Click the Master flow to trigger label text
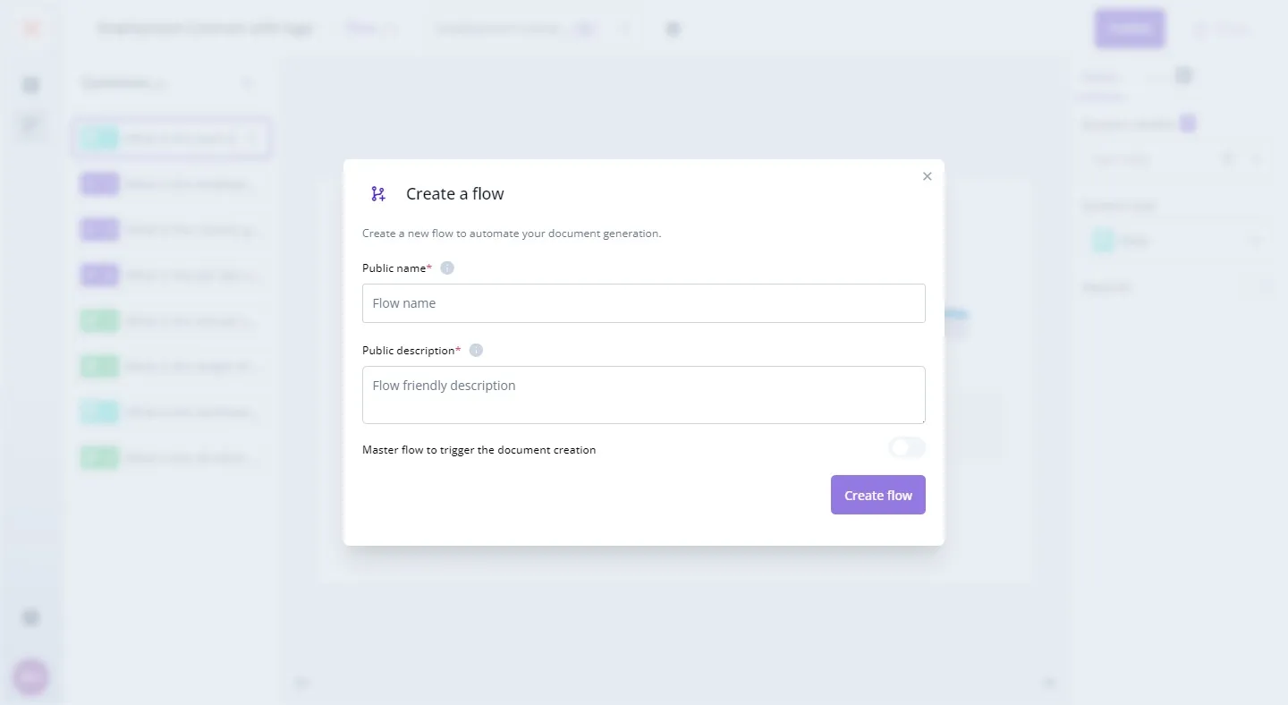This screenshot has width=1288, height=705. [479, 450]
